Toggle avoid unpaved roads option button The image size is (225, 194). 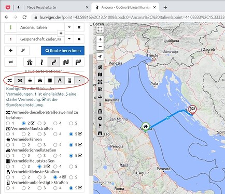coord(69,80)
